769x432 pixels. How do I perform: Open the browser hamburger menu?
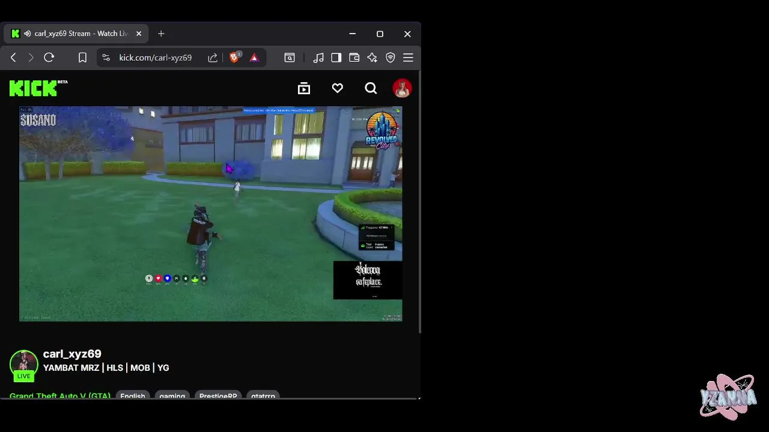[x=408, y=58]
